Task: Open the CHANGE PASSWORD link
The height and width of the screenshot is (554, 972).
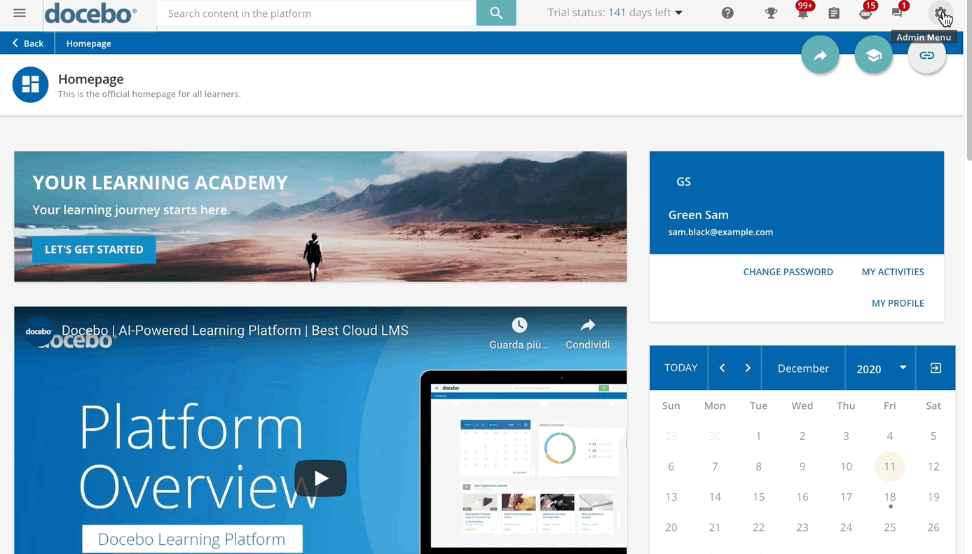Action: pyautogui.click(x=788, y=272)
